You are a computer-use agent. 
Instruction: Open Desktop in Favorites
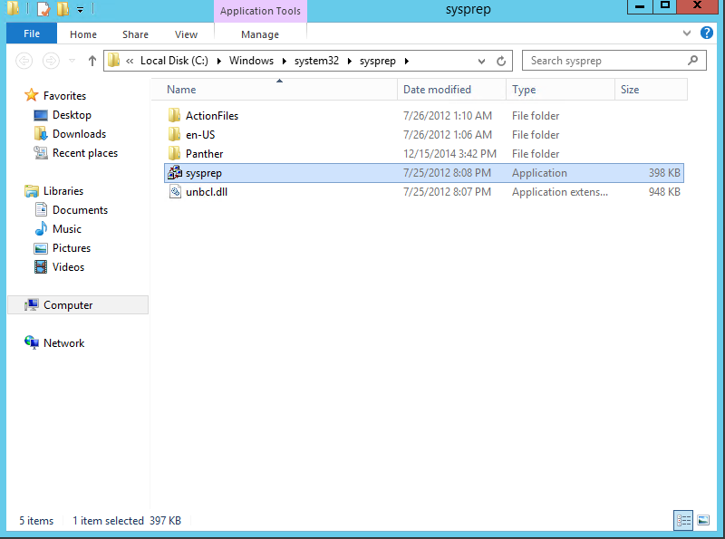(x=72, y=115)
